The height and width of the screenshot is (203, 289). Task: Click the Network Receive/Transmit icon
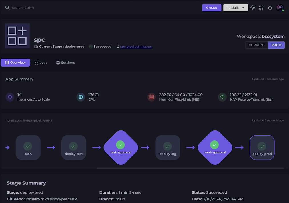click(222, 97)
